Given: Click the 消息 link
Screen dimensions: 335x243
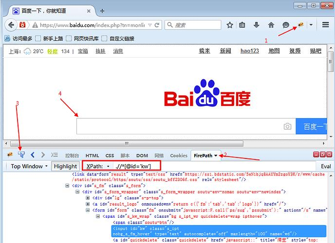Looking at the screenshot, I should tap(118, 51).
